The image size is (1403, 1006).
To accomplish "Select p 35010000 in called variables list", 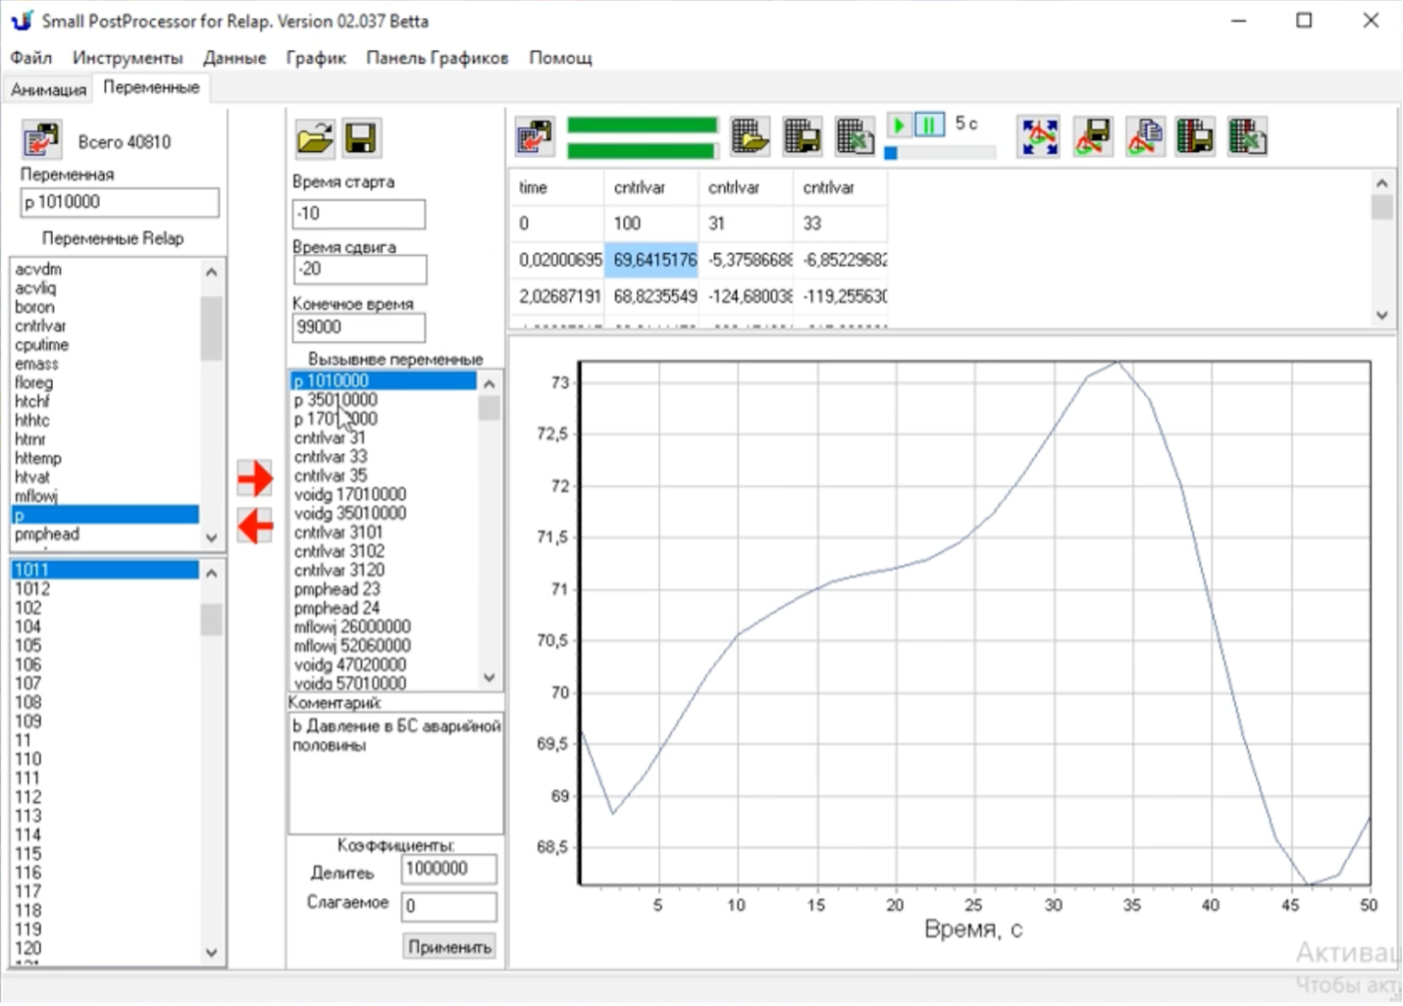I will (337, 399).
